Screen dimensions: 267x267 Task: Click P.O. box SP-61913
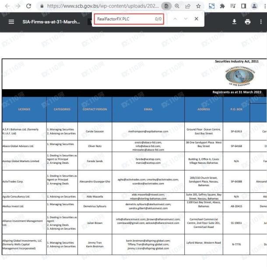pyautogui.click(x=236, y=131)
